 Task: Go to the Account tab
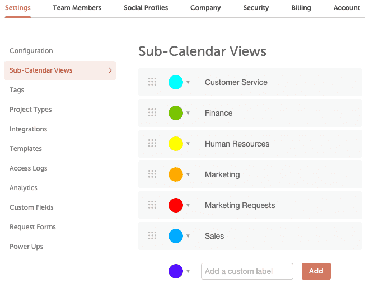(347, 8)
